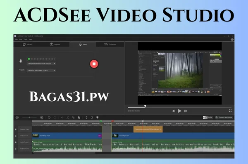Open the File menu
Viewport: 248px width, 164px height.
click(16, 39)
